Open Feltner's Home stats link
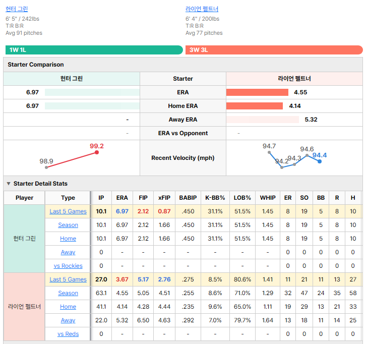 click(68, 307)
